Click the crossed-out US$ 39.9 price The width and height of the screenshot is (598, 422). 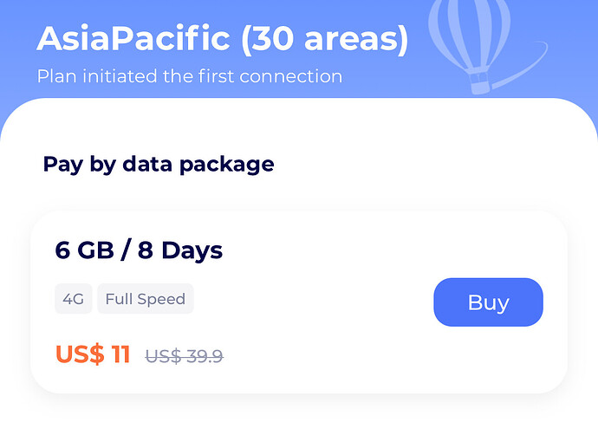[184, 355]
